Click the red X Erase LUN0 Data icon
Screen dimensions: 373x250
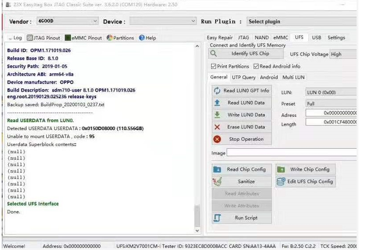point(217,127)
